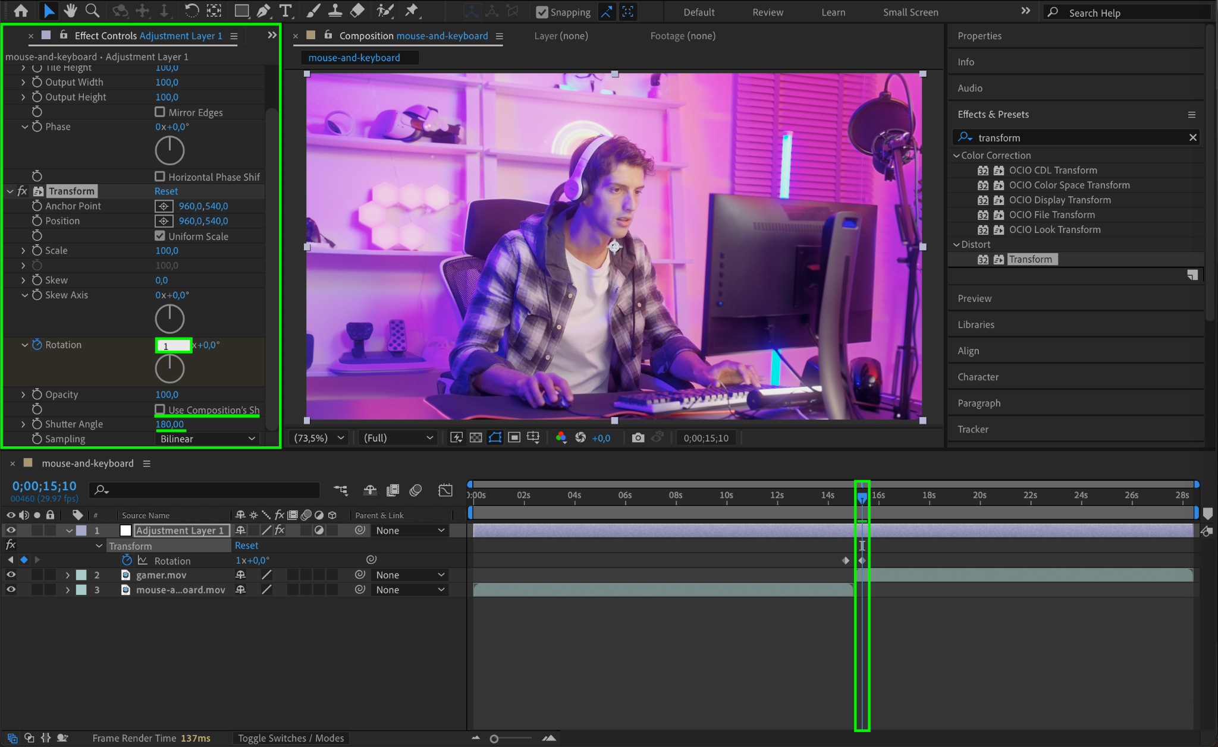Open the Sampling Bilinear dropdown
The width and height of the screenshot is (1218, 747).
point(207,439)
